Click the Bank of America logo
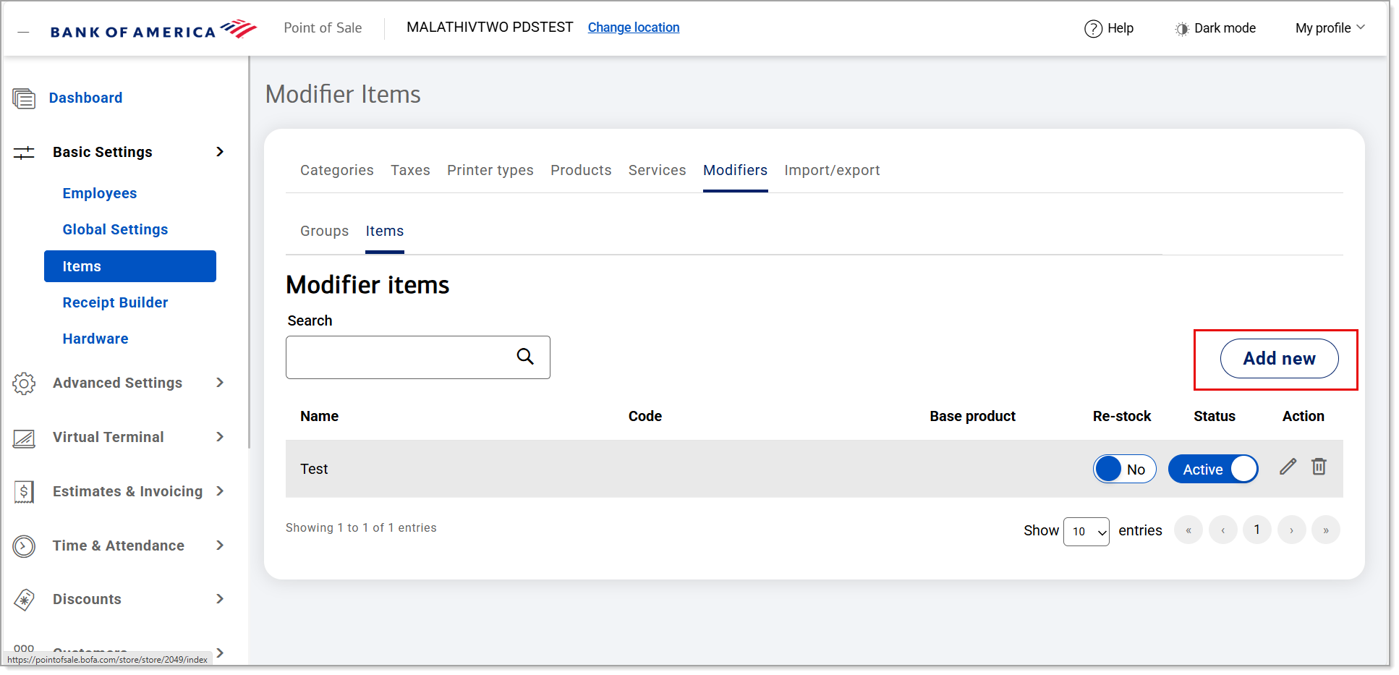The image size is (1399, 675). pyautogui.click(x=153, y=30)
